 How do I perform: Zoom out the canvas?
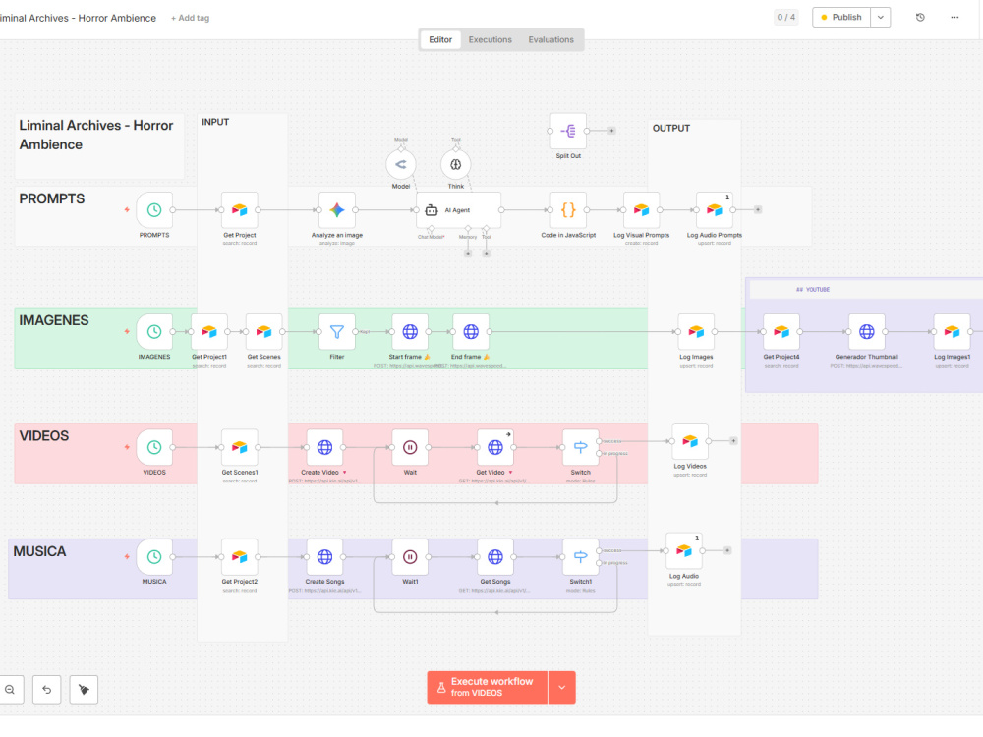coord(10,690)
